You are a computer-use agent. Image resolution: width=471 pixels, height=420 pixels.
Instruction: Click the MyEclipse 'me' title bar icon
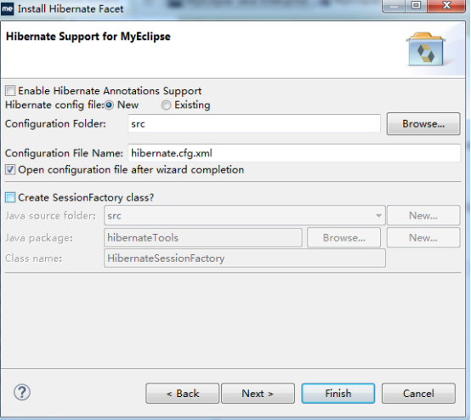point(7,9)
